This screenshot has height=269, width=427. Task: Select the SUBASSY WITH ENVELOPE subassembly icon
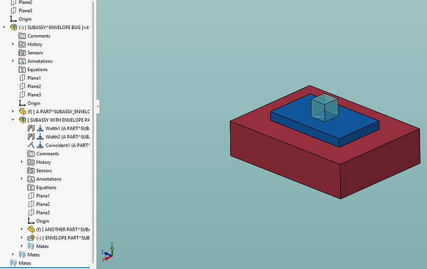(22, 120)
